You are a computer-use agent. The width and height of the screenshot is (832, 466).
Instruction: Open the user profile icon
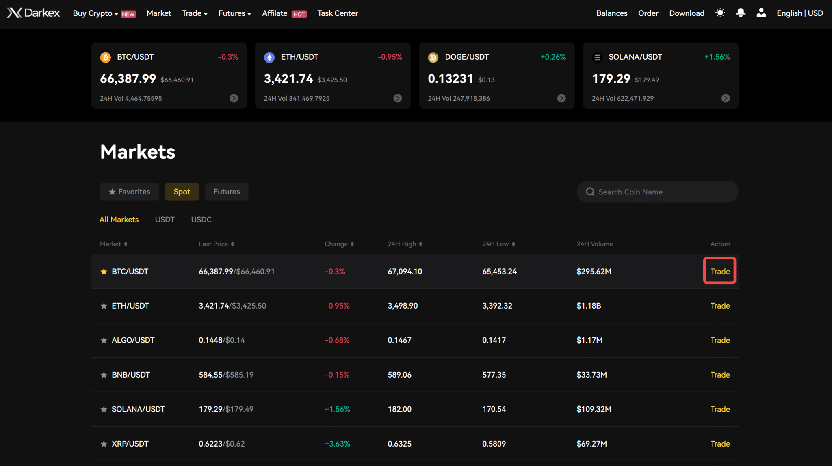760,13
